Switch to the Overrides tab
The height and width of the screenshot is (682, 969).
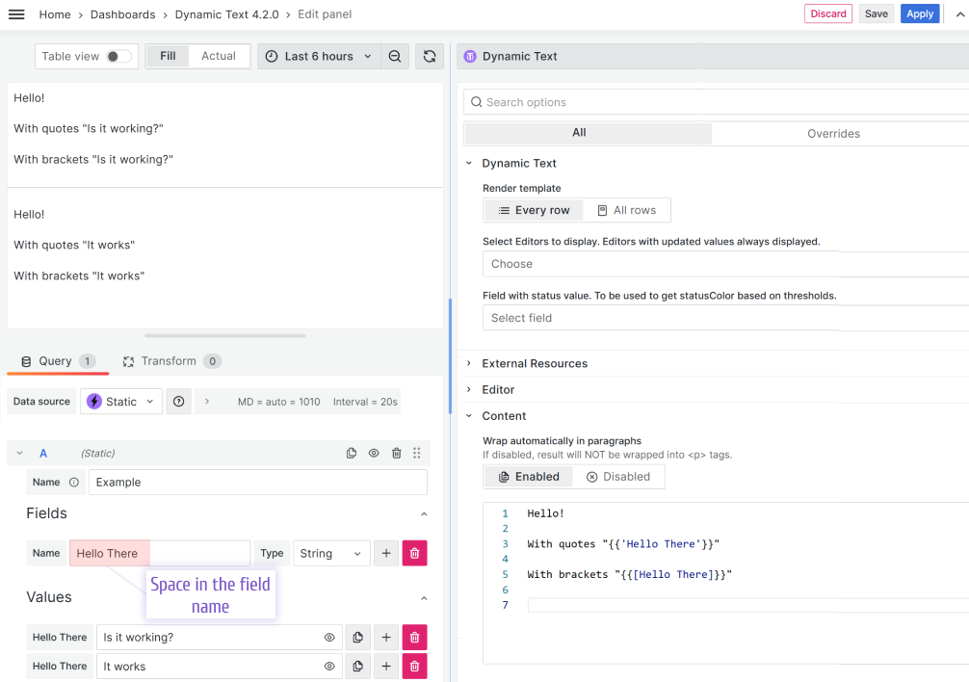coord(833,133)
